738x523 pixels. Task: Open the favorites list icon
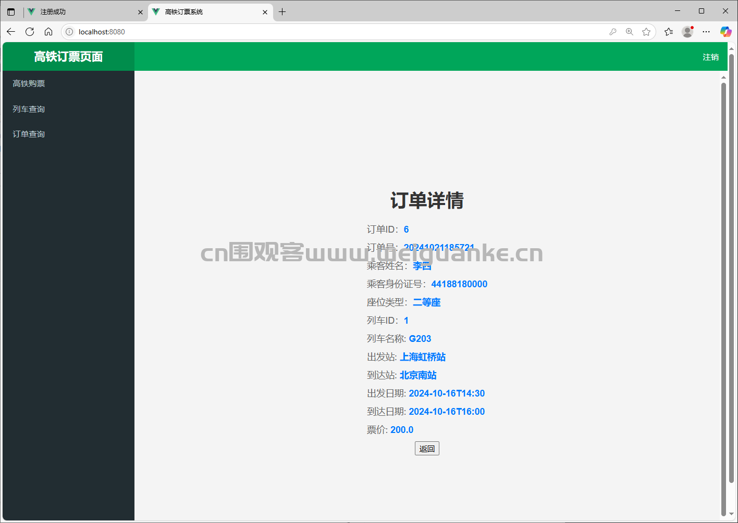pyautogui.click(x=669, y=32)
